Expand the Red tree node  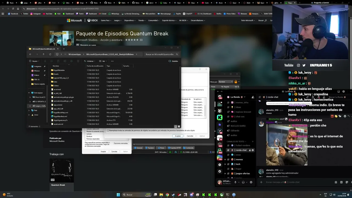click(29, 110)
